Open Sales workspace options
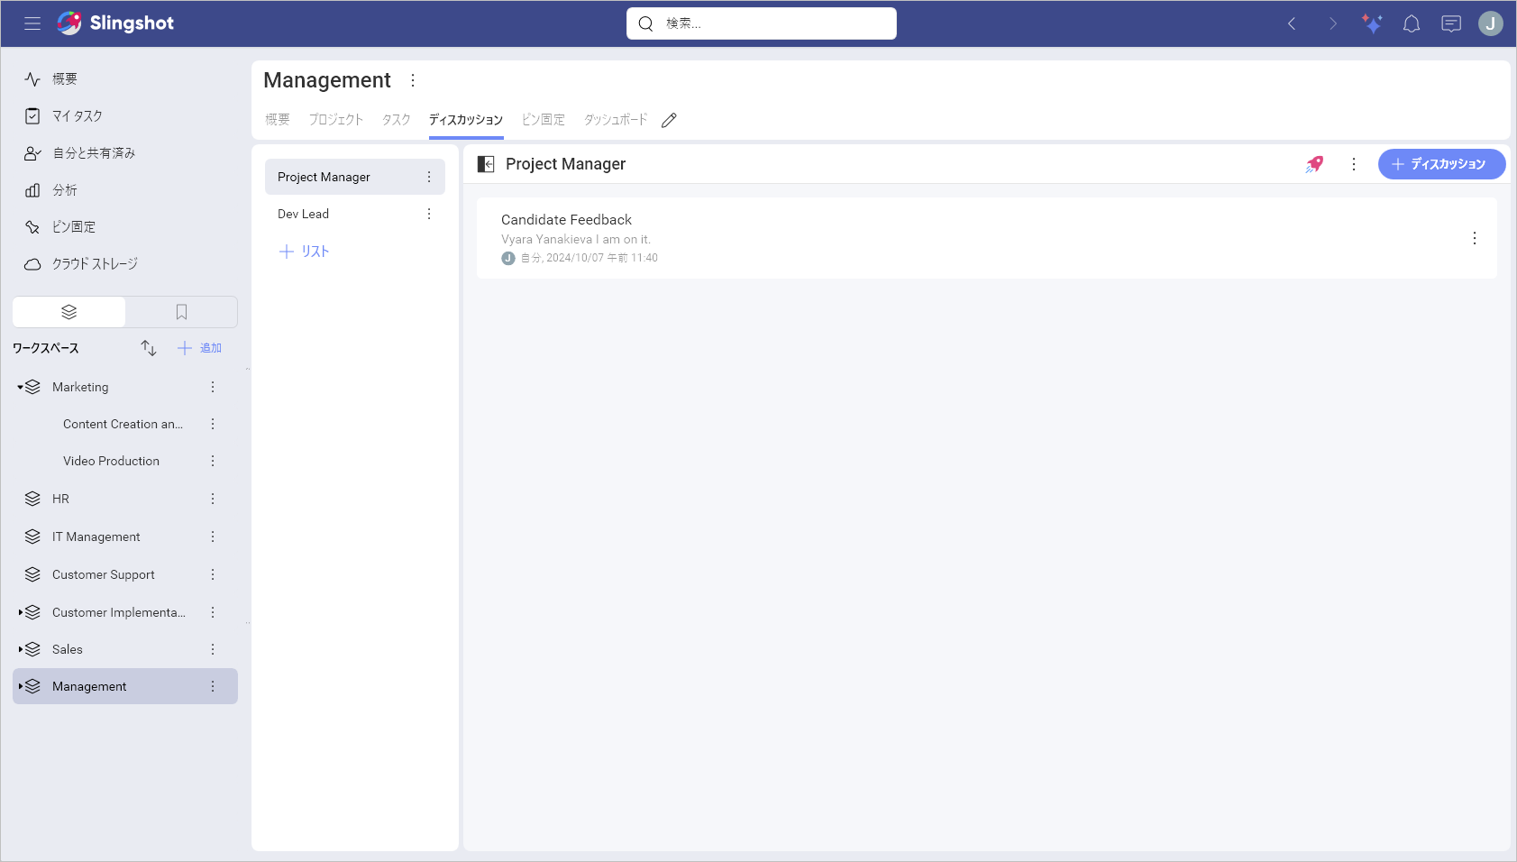Screen dimensions: 1517x862 click(x=213, y=649)
